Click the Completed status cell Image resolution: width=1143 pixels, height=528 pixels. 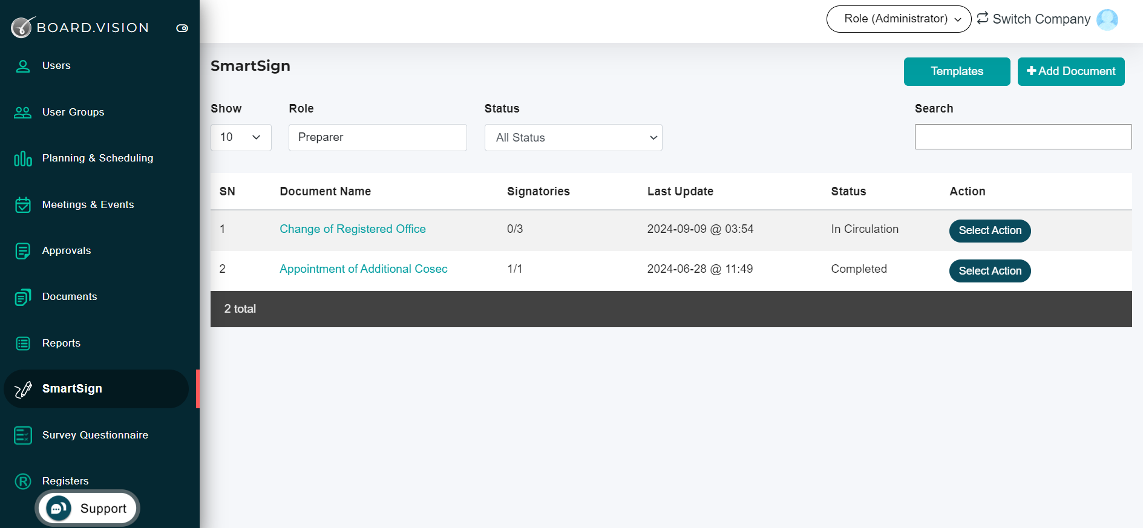(859, 269)
